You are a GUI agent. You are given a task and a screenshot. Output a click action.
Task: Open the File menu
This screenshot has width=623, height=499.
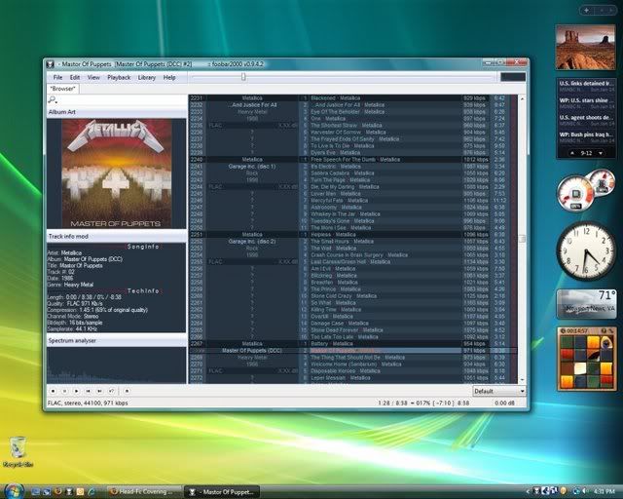click(57, 78)
